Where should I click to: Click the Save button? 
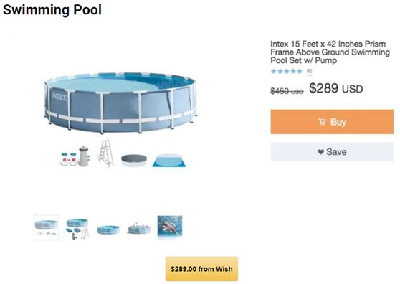pos(332,152)
